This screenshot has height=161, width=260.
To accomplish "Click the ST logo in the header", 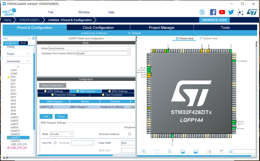I will [x=252, y=12].
